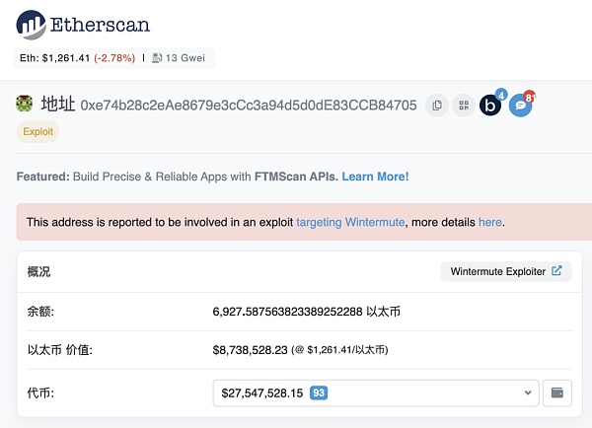The height and width of the screenshot is (428, 592).
Task: Click the Exploit label tag
Action: pyautogui.click(x=37, y=132)
